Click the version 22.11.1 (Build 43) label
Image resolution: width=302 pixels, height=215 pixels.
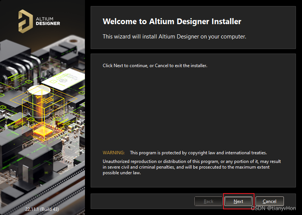pos(42,209)
